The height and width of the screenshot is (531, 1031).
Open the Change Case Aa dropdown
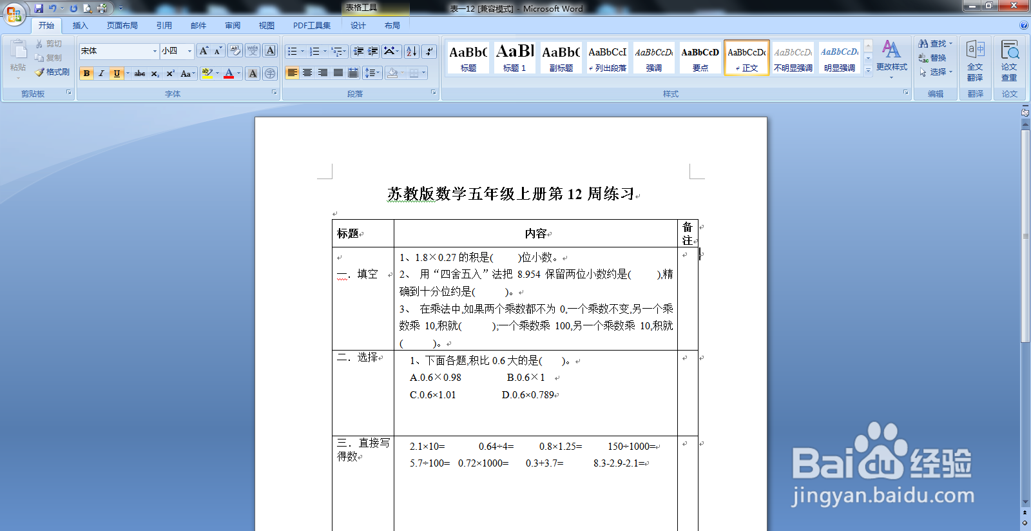tap(188, 73)
